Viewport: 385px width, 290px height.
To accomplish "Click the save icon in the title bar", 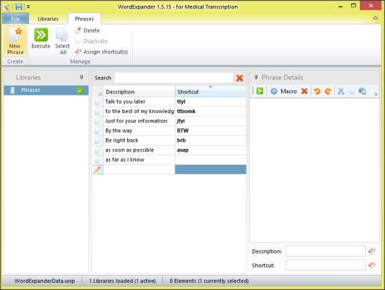I will 19,6.
